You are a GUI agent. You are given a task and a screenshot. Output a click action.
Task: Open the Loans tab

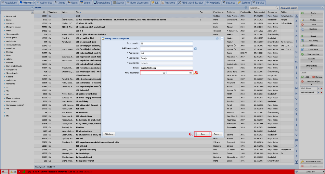coord(85,3)
